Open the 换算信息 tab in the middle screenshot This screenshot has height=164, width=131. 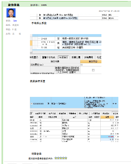pyautogui.click(x=76, y=57)
